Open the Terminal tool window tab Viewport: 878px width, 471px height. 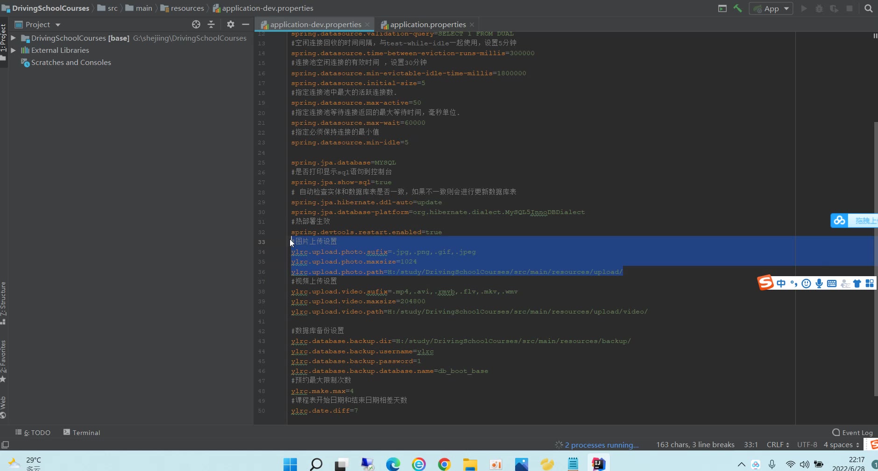82,433
